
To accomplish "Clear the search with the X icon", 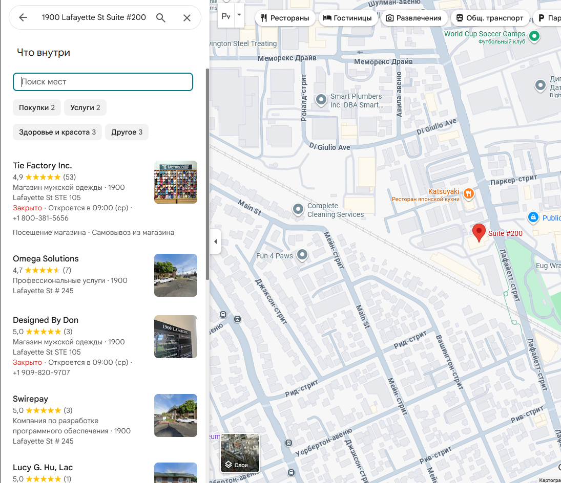I will coord(187,18).
